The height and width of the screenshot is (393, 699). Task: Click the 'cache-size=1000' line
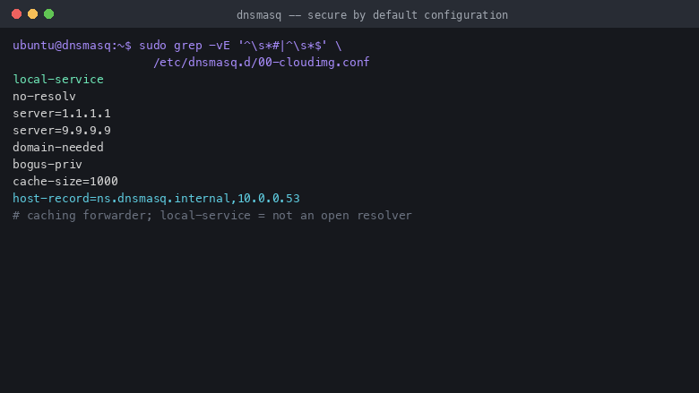(65, 181)
